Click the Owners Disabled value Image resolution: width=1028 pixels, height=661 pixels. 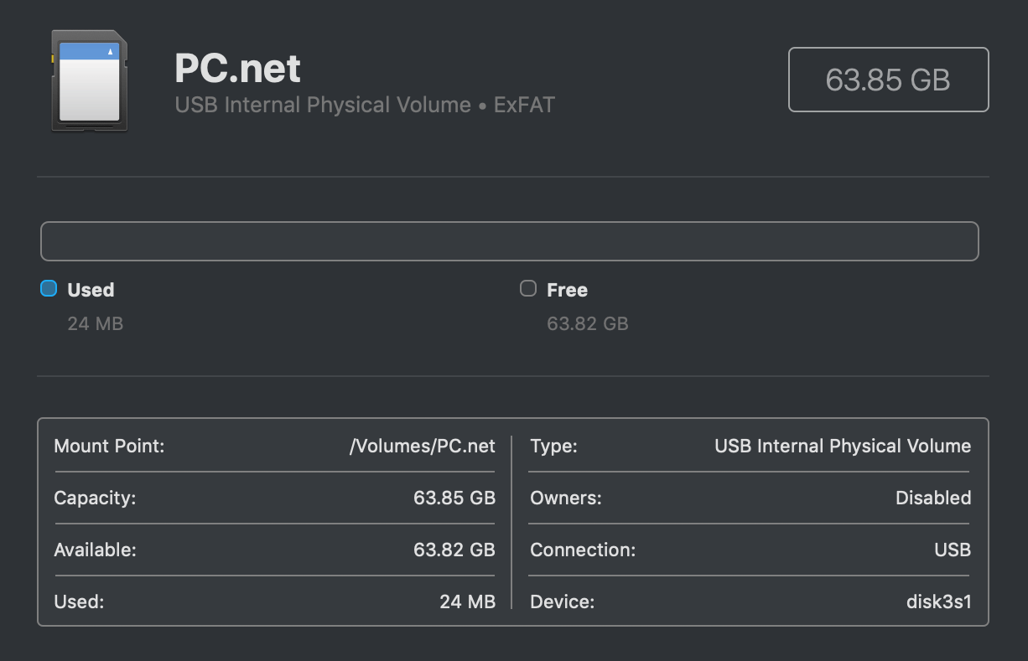[x=933, y=498]
